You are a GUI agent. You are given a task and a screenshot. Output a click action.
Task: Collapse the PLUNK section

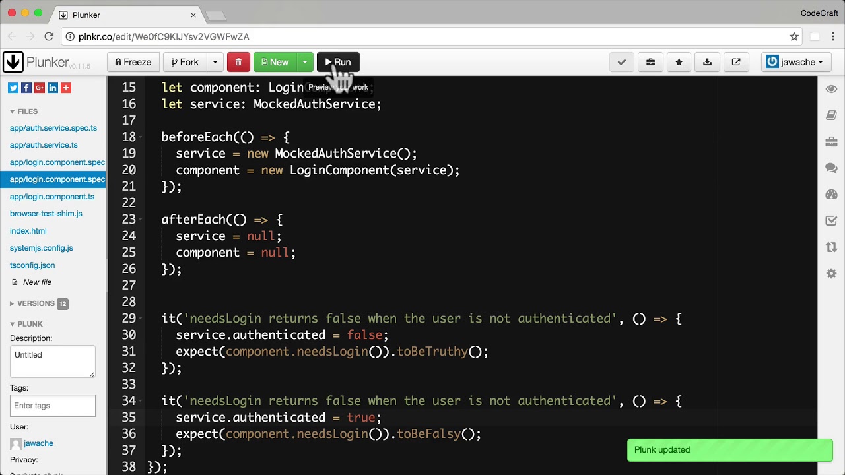tap(26, 324)
